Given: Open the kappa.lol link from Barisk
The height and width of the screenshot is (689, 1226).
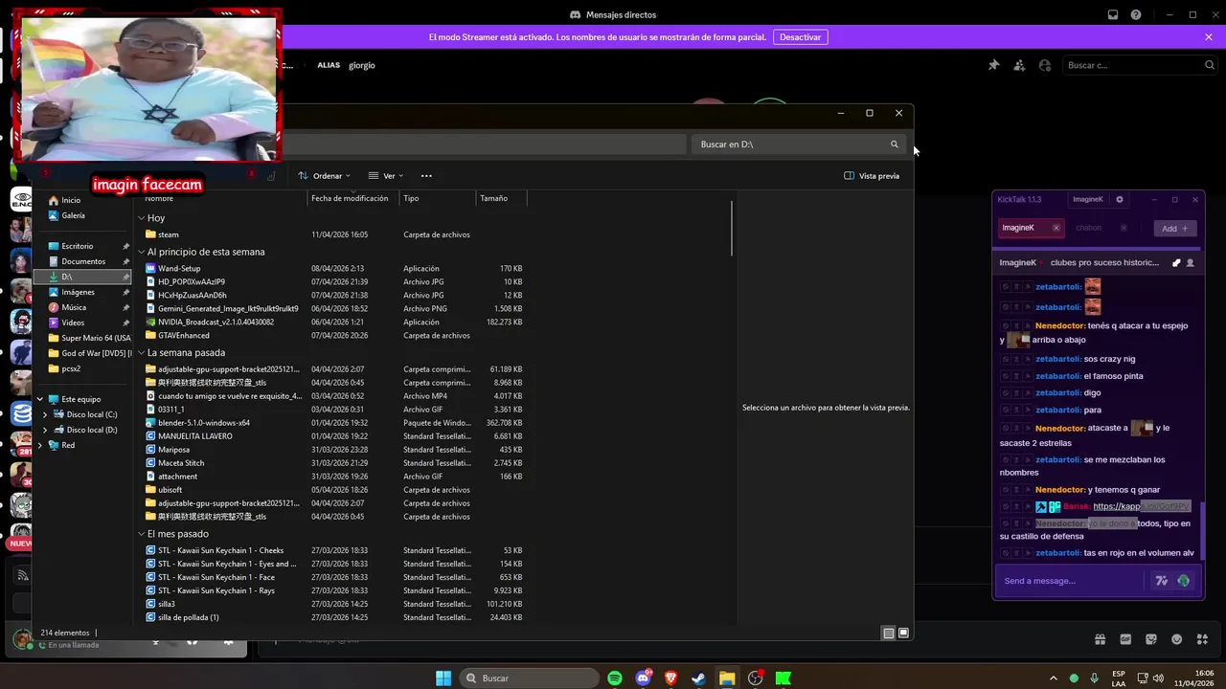Looking at the screenshot, I should pos(1142,506).
